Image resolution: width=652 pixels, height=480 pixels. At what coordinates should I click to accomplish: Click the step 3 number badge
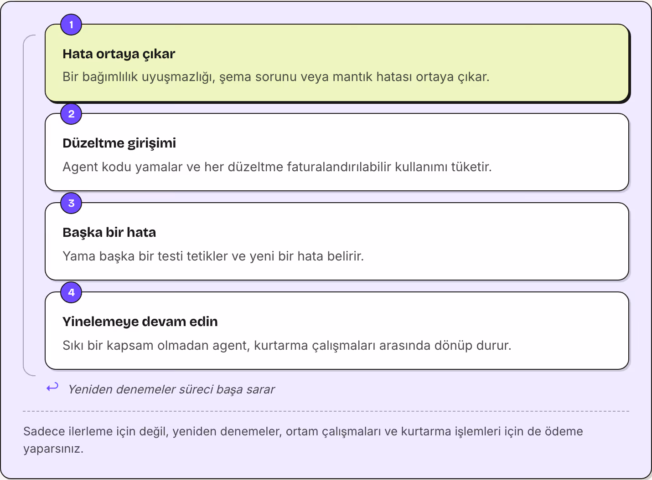pos(71,203)
